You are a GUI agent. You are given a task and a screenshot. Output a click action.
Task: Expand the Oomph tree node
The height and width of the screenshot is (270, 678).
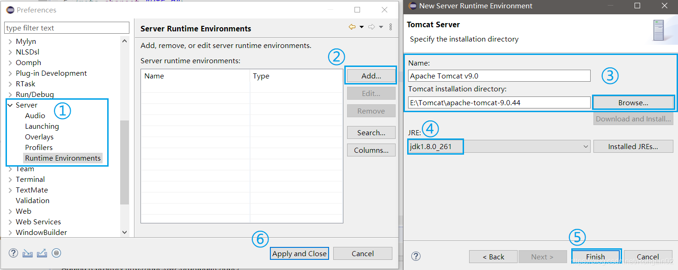pos(10,63)
